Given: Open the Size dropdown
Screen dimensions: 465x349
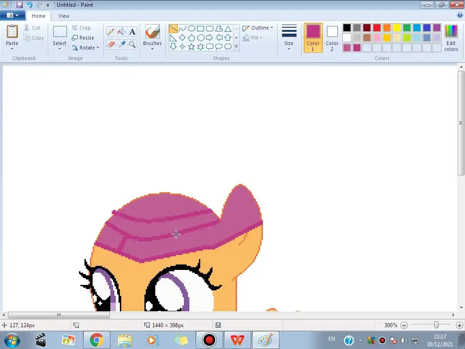Looking at the screenshot, I should [289, 37].
